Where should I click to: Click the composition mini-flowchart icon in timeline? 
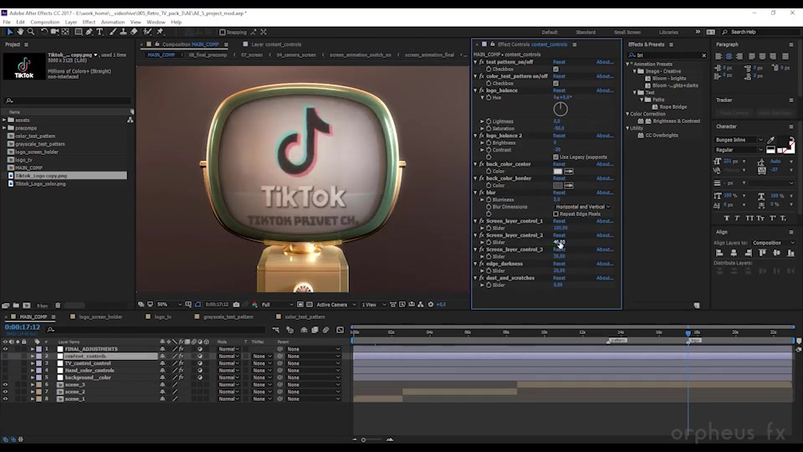tap(276, 330)
